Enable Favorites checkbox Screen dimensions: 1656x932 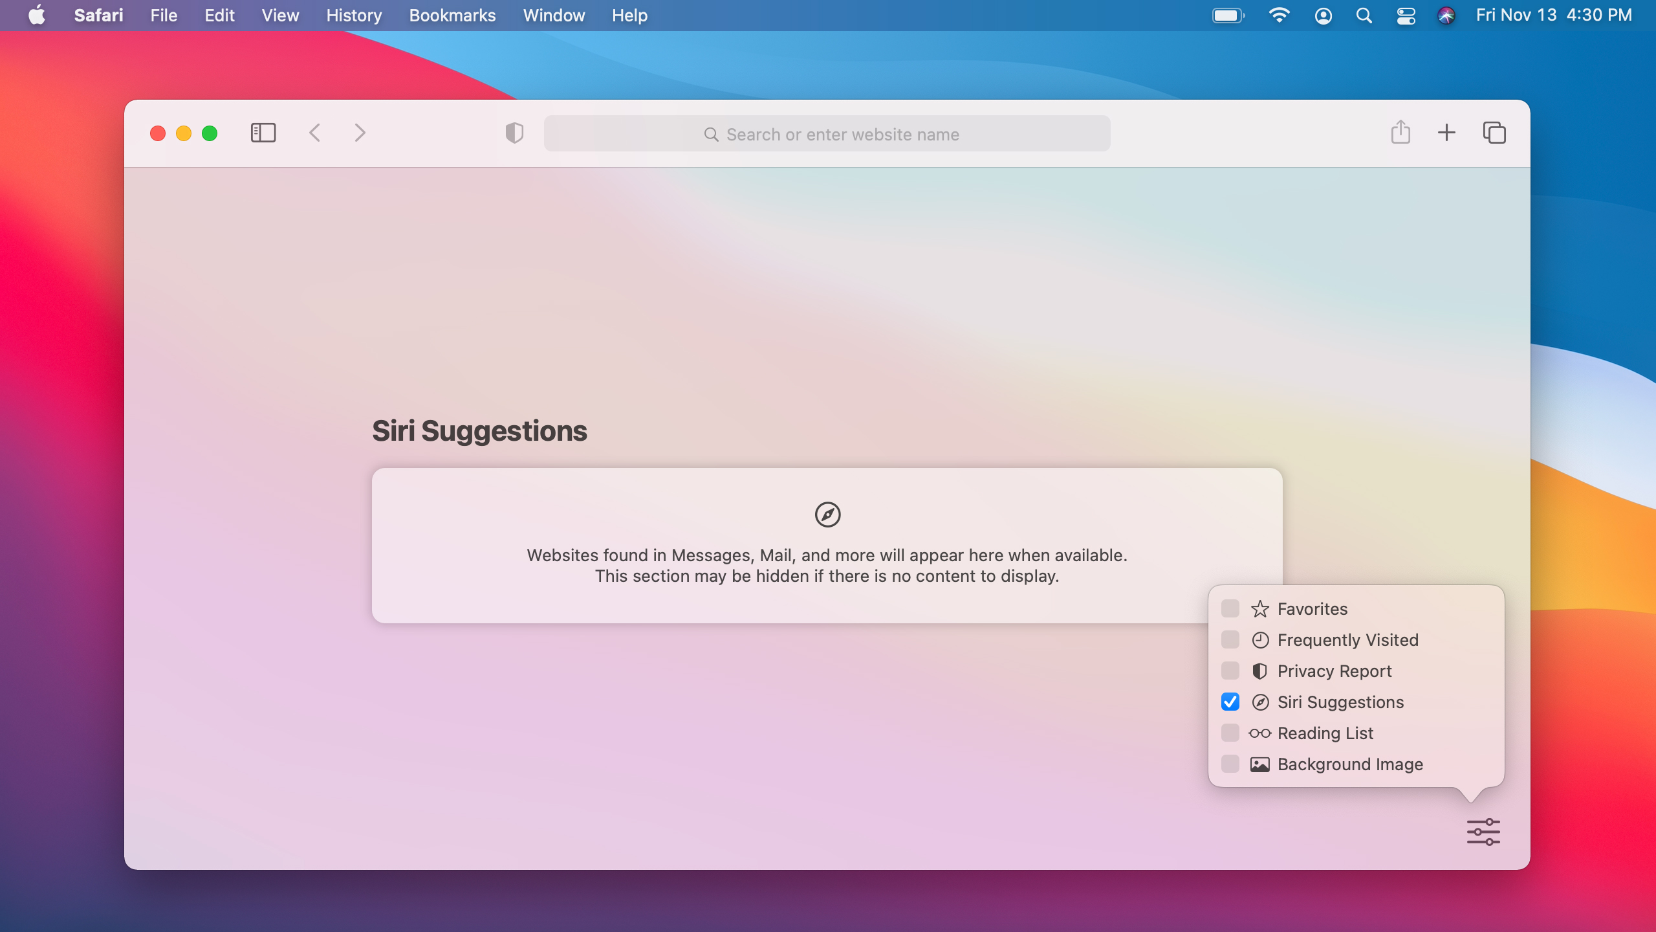tap(1230, 608)
